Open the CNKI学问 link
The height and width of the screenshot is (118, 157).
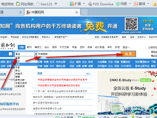pos(126,66)
